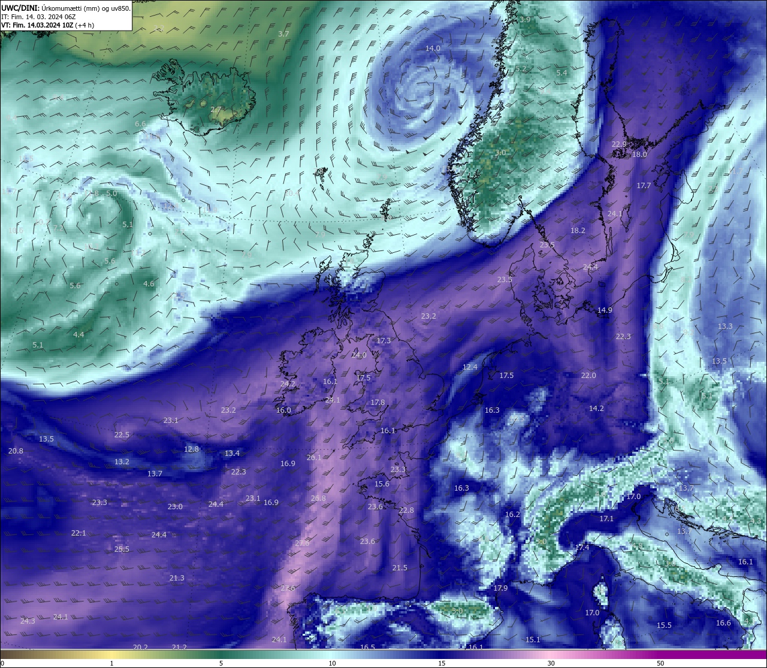Image resolution: width=767 pixels, height=668 pixels.
Task: Click the map value 16.6
Action: (x=723, y=622)
